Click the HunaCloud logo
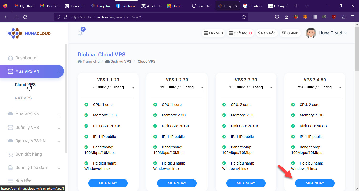 click(29, 33)
